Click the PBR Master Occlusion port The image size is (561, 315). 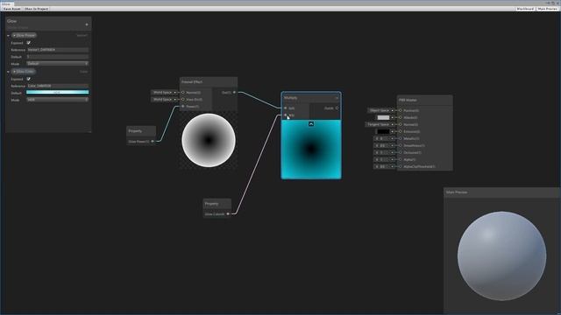[x=401, y=152]
